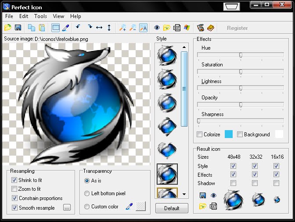Select Custom color transparency option
Viewport: 295px width, 222px height.
(x=87, y=207)
